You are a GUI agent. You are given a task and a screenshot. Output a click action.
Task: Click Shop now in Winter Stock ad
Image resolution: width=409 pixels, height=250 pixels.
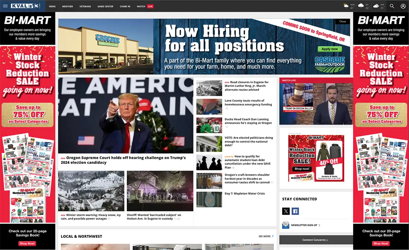pyautogui.click(x=302, y=169)
